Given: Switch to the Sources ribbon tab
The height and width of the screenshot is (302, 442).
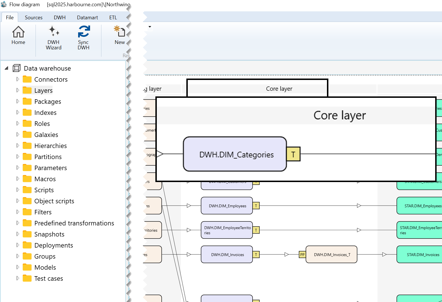Looking at the screenshot, I should (34, 17).
